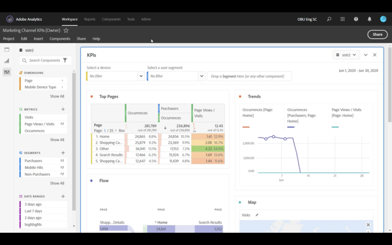Click the 4. Search Results table row
The width and height of the screenshot is (392, 245).
pyautogui.click(x=158, y=155)
